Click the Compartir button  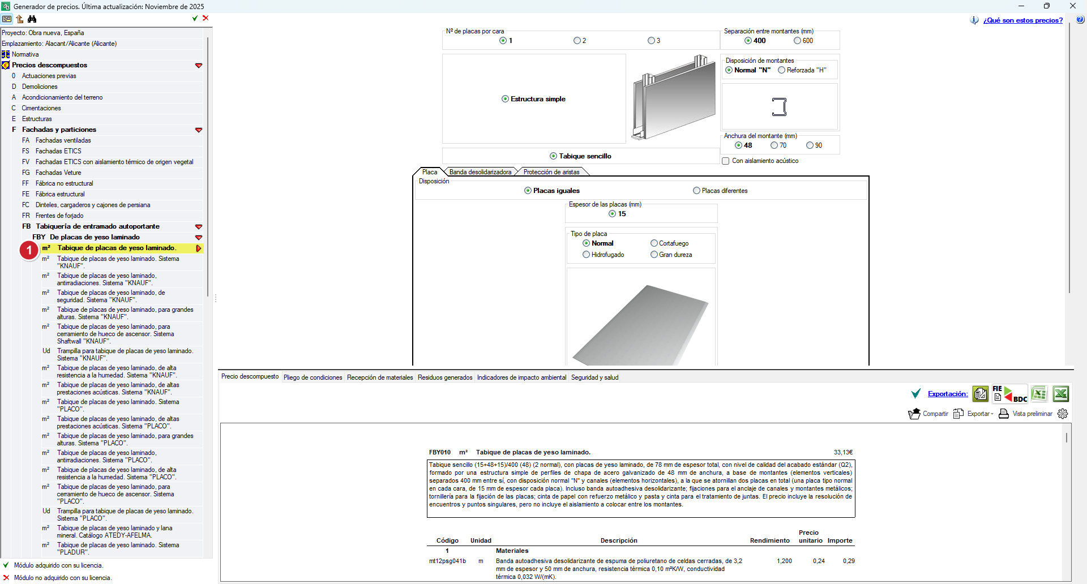pos(928,414)
